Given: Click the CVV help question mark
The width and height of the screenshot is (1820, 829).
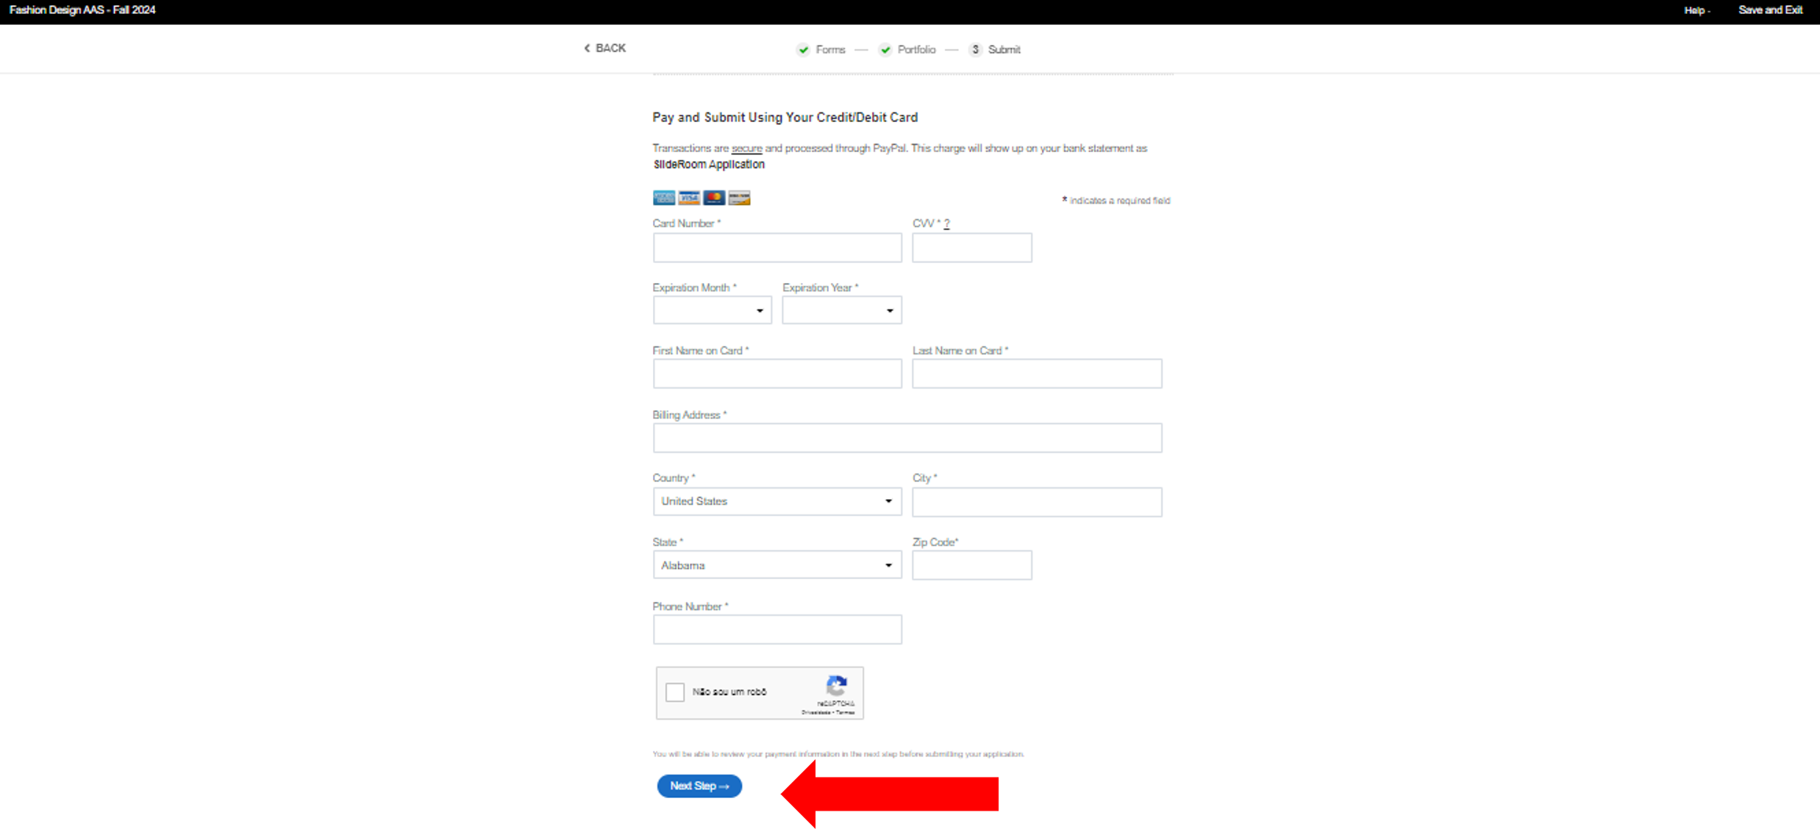Looking at the screenshot, I should pyautogui.click(x=946, y=223).
